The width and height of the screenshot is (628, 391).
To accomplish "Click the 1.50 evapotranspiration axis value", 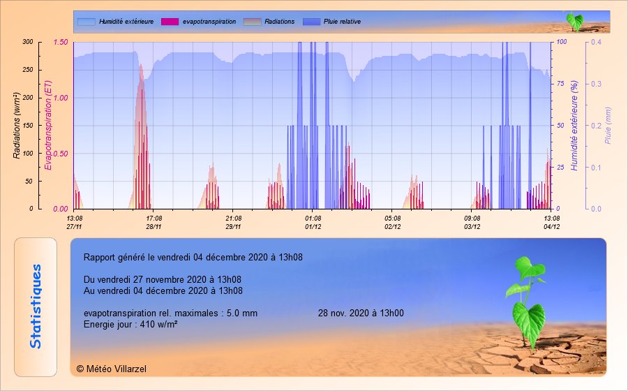I will pos(61,42).
